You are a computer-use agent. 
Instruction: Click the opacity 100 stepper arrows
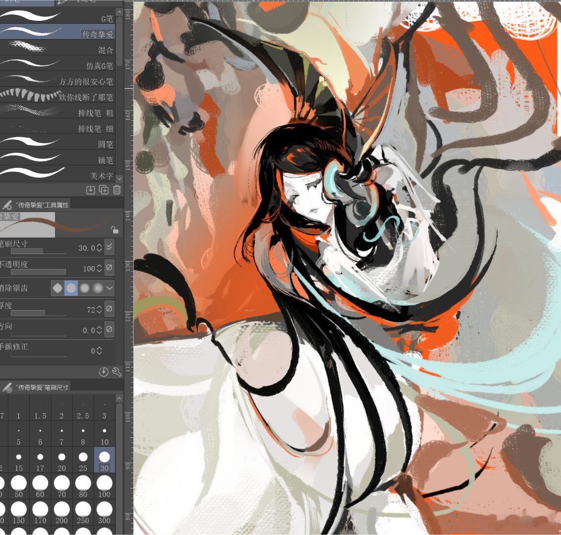click(99, 268)
